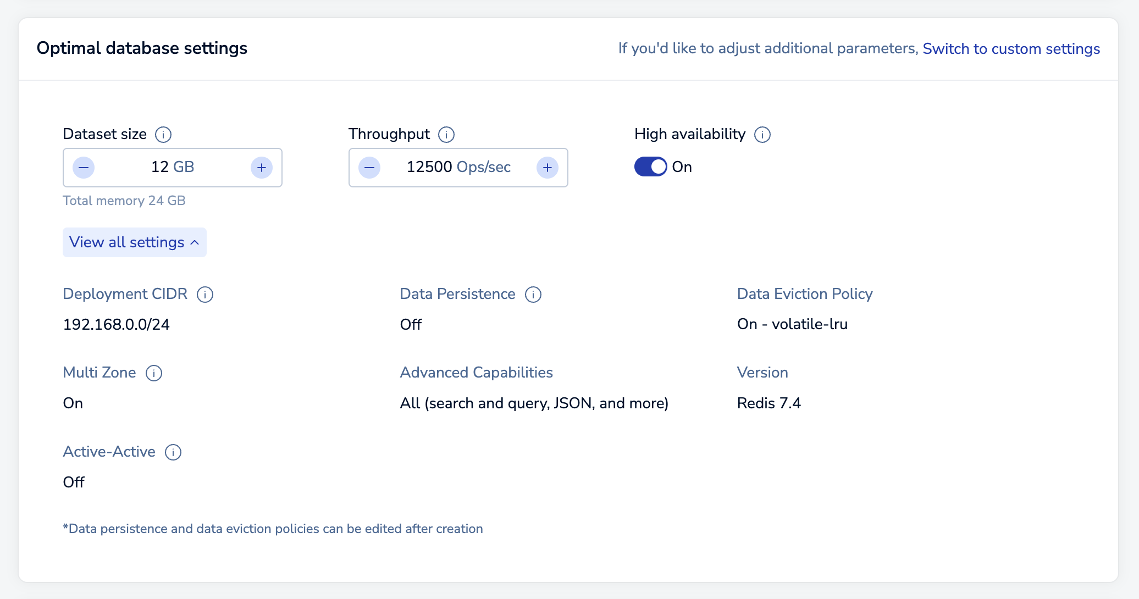Screen dimensions: 1139x599
Task: Increase dataset size with plus button
Action: (x=262, y=168)
